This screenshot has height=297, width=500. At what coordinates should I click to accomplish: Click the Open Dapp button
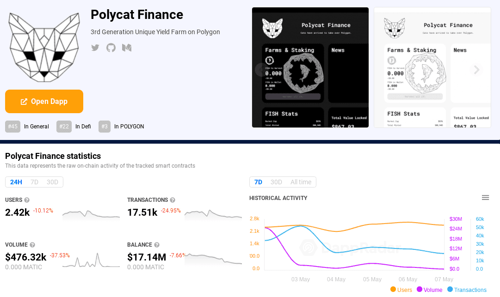click(x=44, y=102)
